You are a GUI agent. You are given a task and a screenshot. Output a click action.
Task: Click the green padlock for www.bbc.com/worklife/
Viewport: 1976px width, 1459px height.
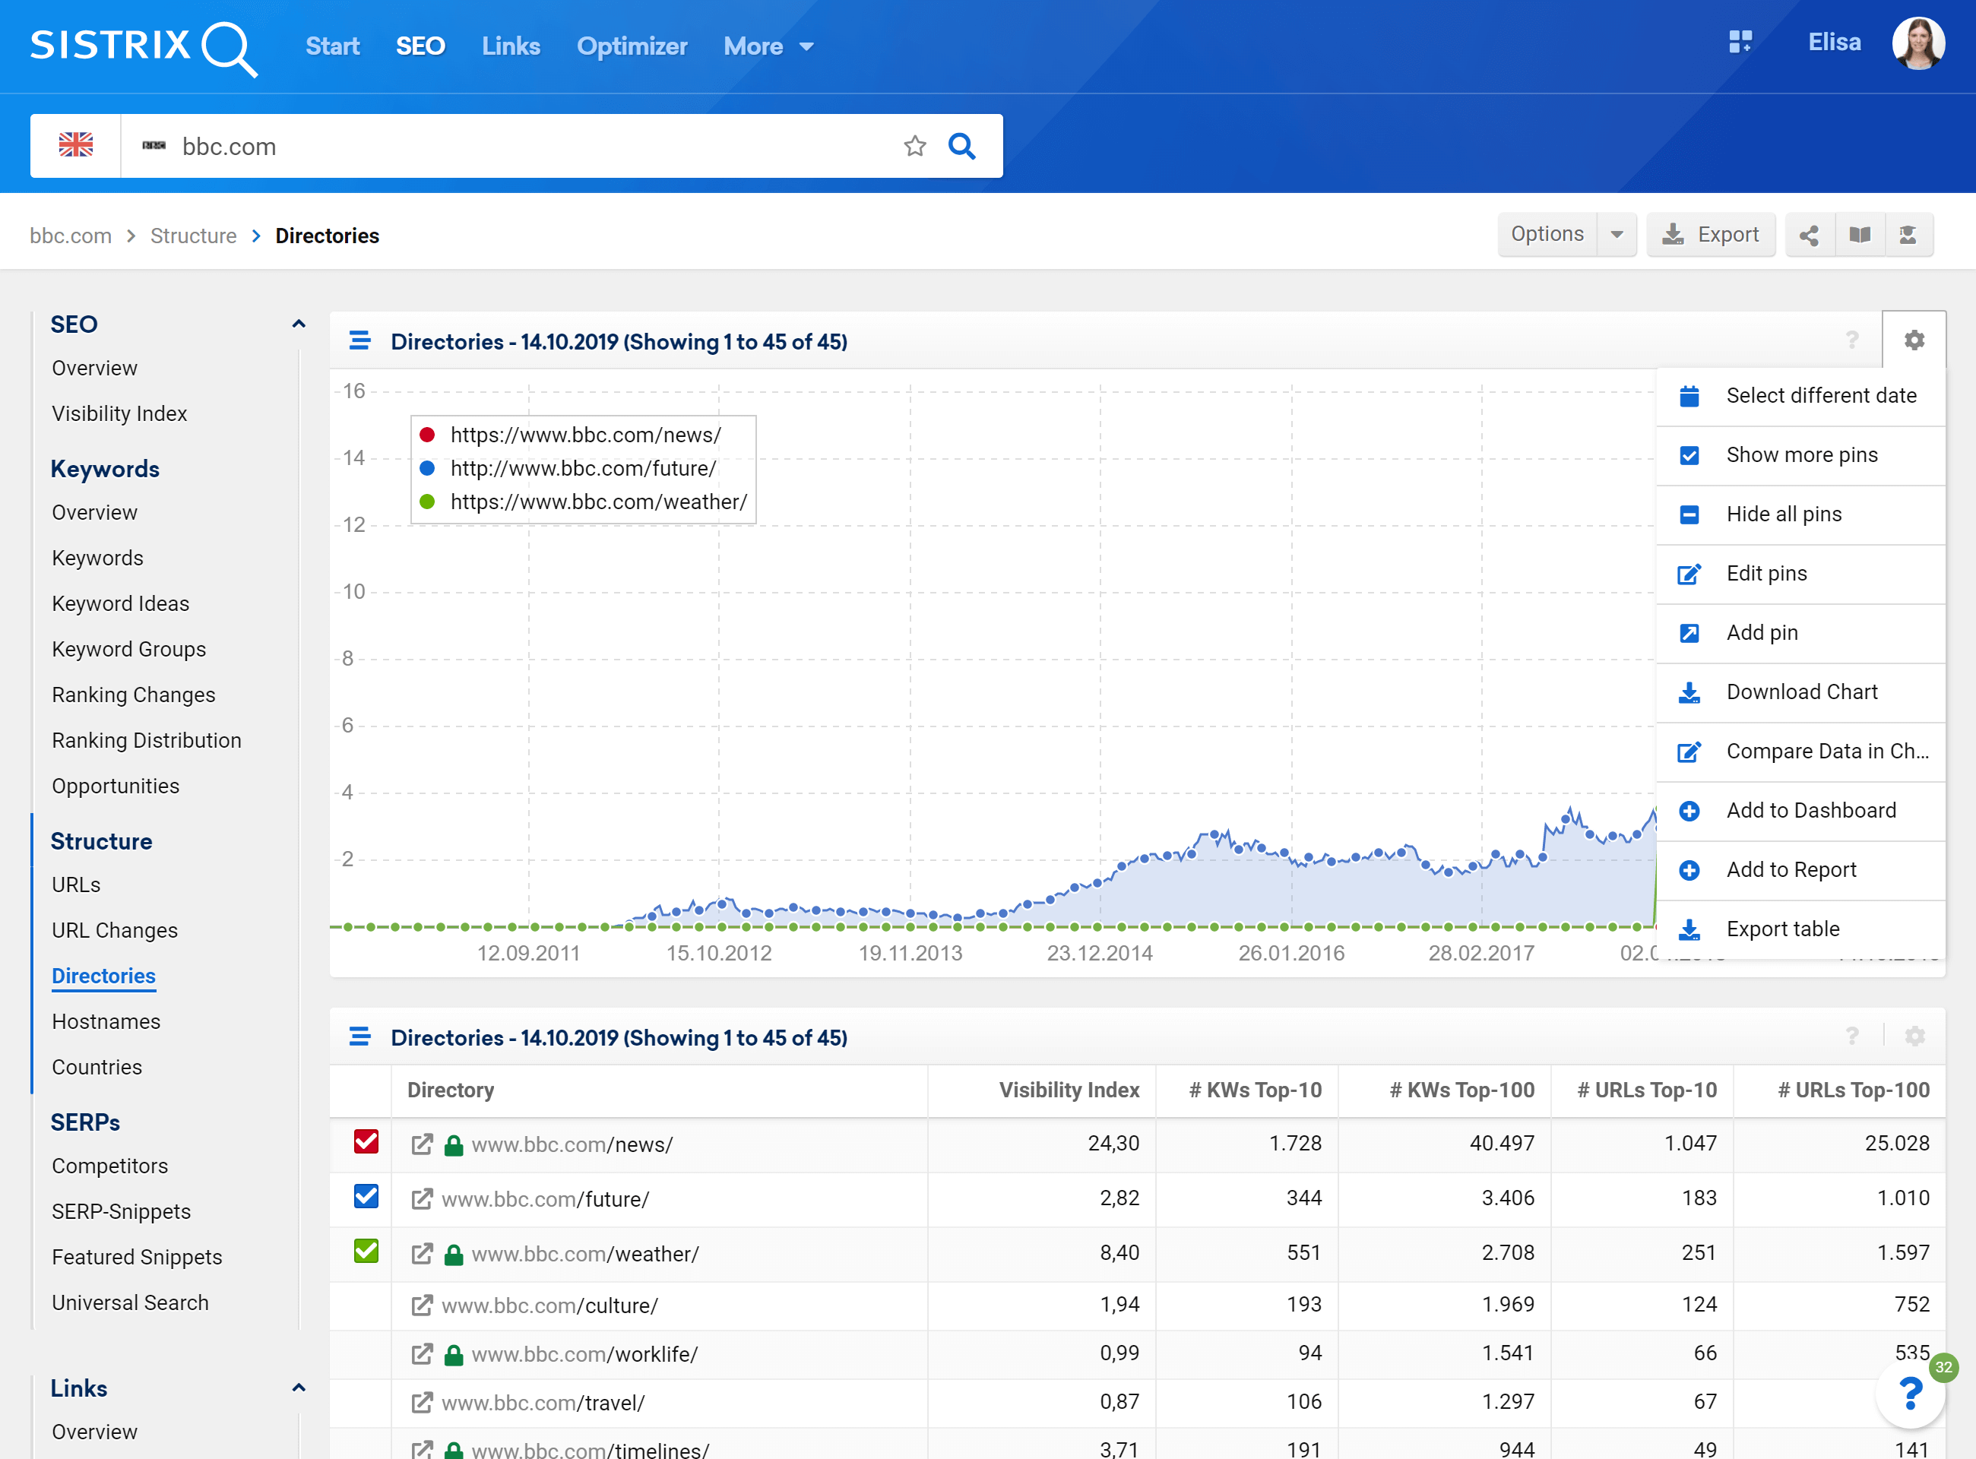point(454,1354)
